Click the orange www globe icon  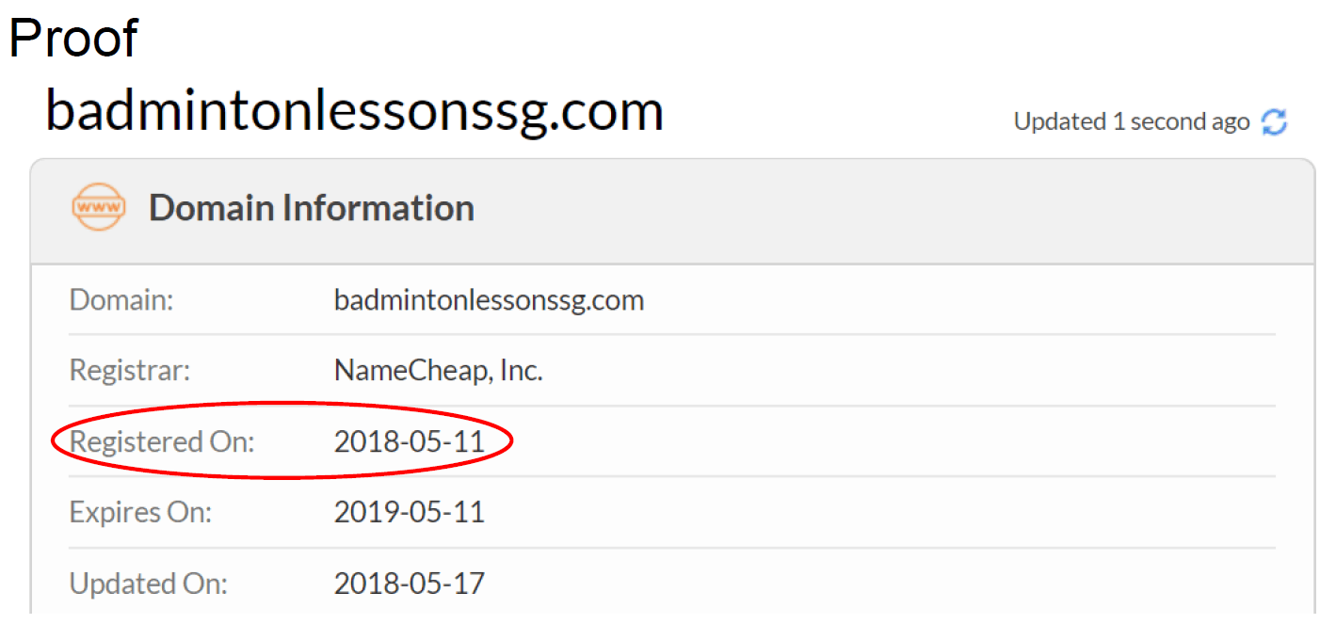point(99,207)
